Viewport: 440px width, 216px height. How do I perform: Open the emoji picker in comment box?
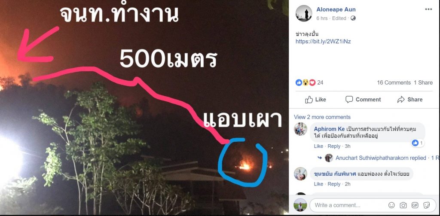pos(391,205)
